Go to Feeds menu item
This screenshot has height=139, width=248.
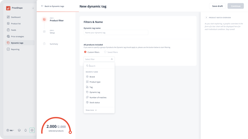20,30
